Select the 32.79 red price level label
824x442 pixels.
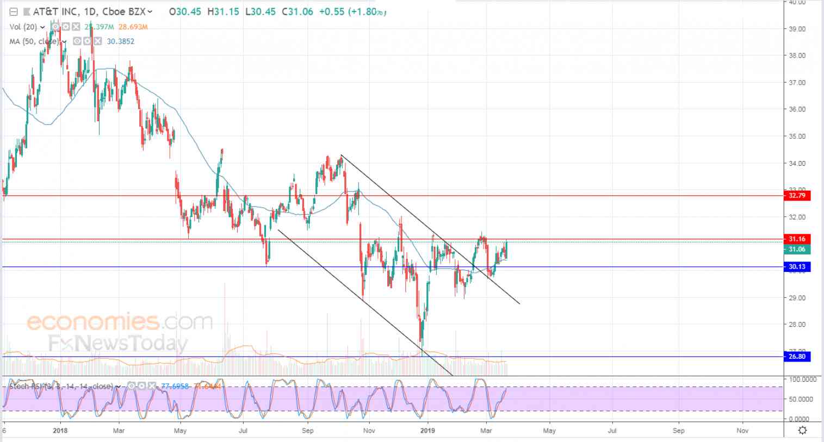(797, 195)
